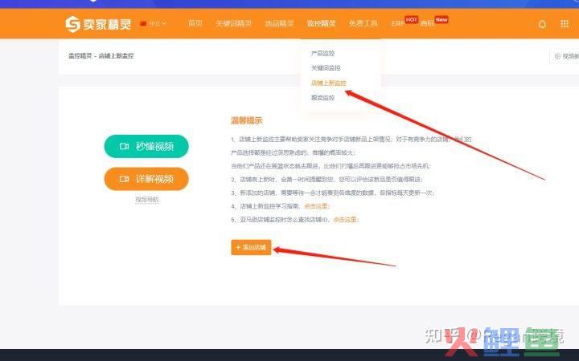
Task: Select 跟卖监控 from dropdown menu
Action: click(x=322, y=98)
